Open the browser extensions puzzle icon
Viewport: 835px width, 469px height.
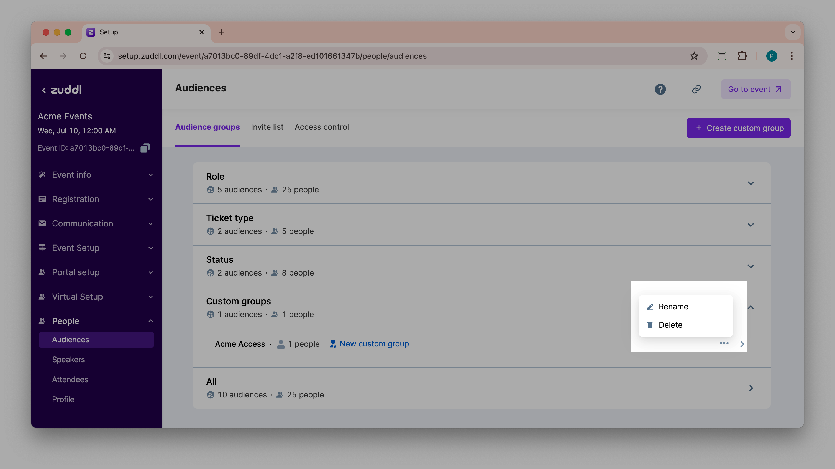coord(742,56)
